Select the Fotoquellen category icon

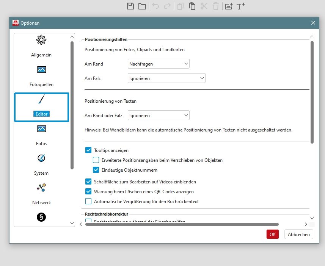(41, 70)
